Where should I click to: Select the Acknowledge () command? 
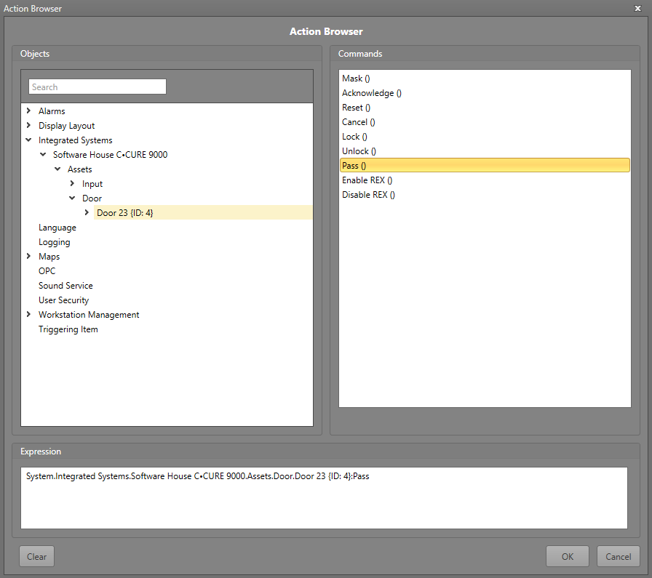click(371, 93)
